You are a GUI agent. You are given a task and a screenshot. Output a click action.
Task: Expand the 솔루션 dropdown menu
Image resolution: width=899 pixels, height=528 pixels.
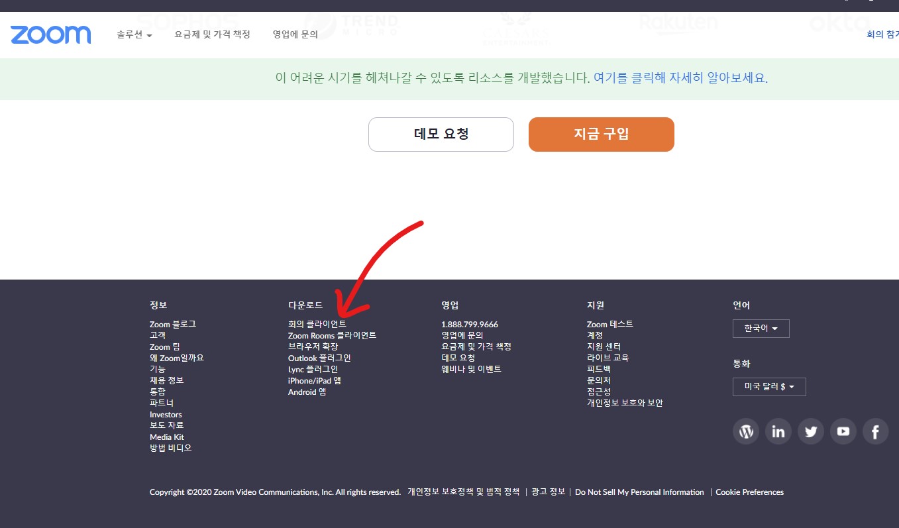click(x=134, y=34)
